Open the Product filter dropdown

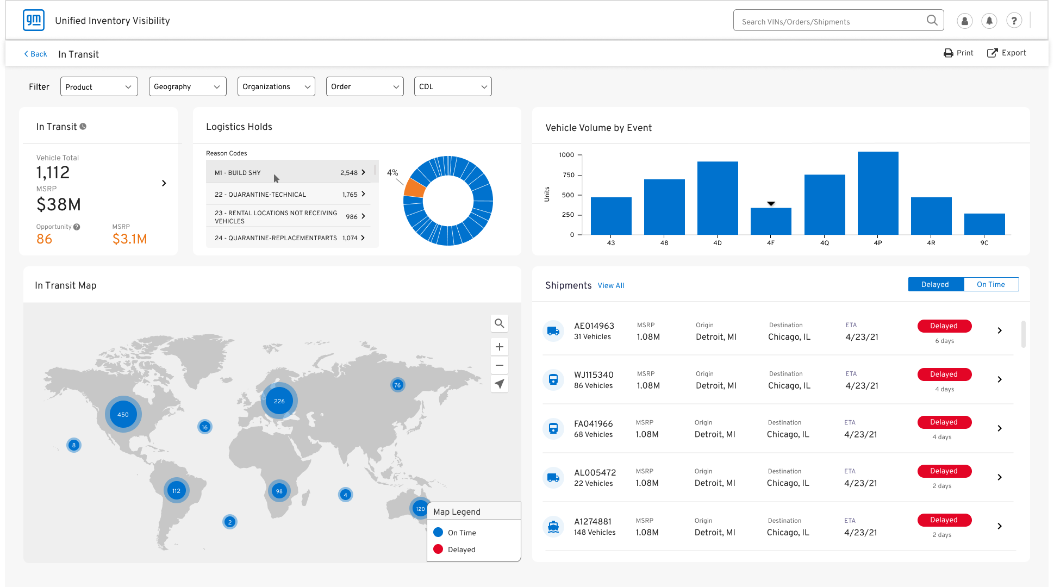[99, 87]
